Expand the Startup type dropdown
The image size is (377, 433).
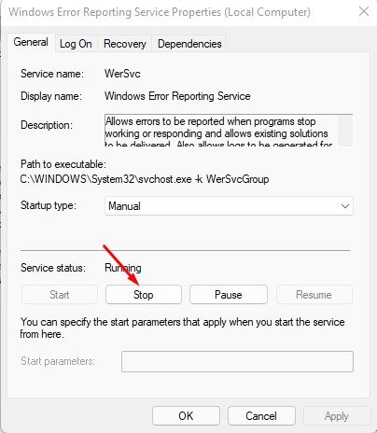click(x=229, y=206)
